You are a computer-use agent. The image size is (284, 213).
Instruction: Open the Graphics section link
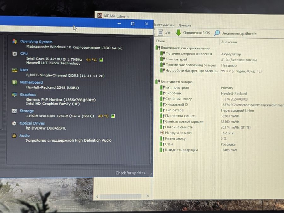pos(28,94)
